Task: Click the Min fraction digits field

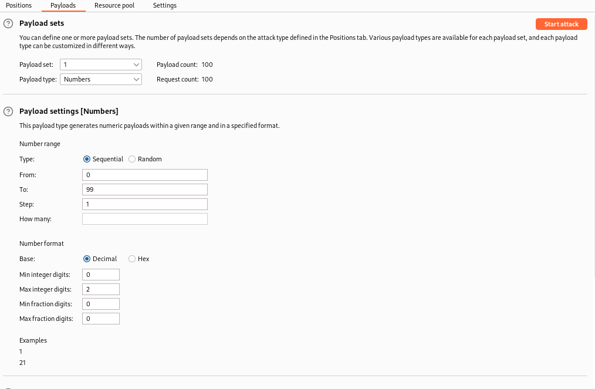Action: tap(101, 304)
